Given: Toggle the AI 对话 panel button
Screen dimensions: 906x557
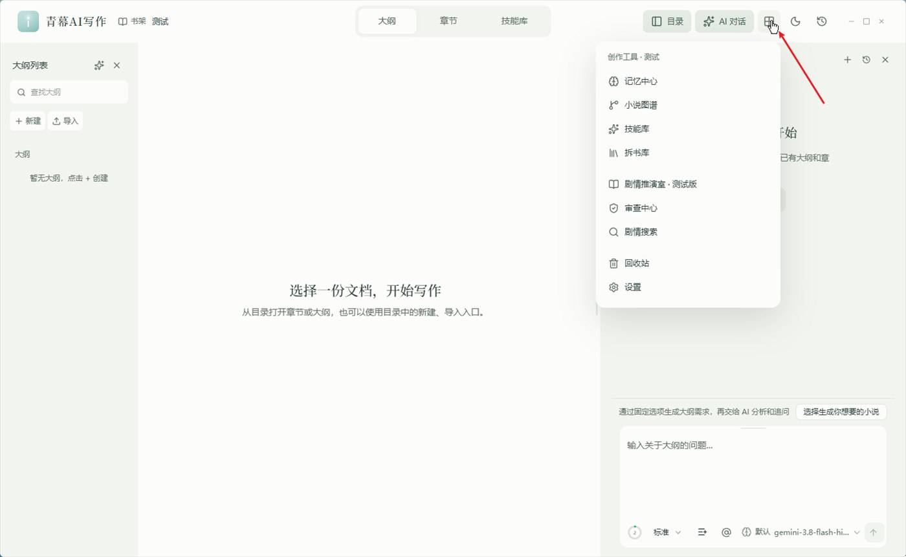Looking at the screenshot, I should coord(724,21).
